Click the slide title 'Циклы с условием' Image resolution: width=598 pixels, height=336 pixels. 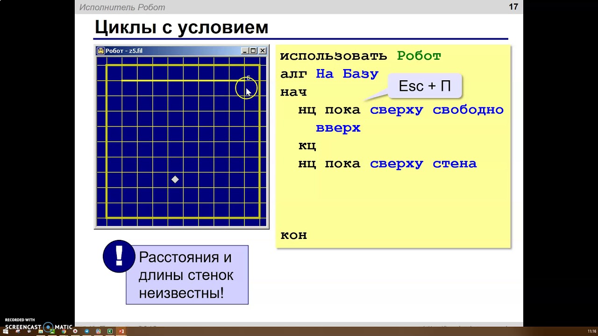click(182, 27)
